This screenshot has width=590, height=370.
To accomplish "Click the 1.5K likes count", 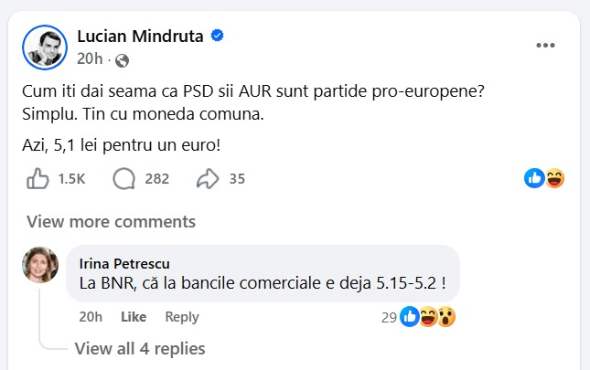I will pos(71,179).
